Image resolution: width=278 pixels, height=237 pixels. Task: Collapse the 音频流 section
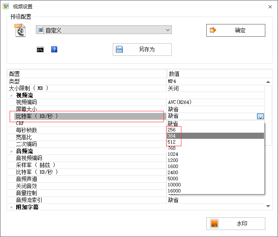pyautogui.click(x=11, y=151)
